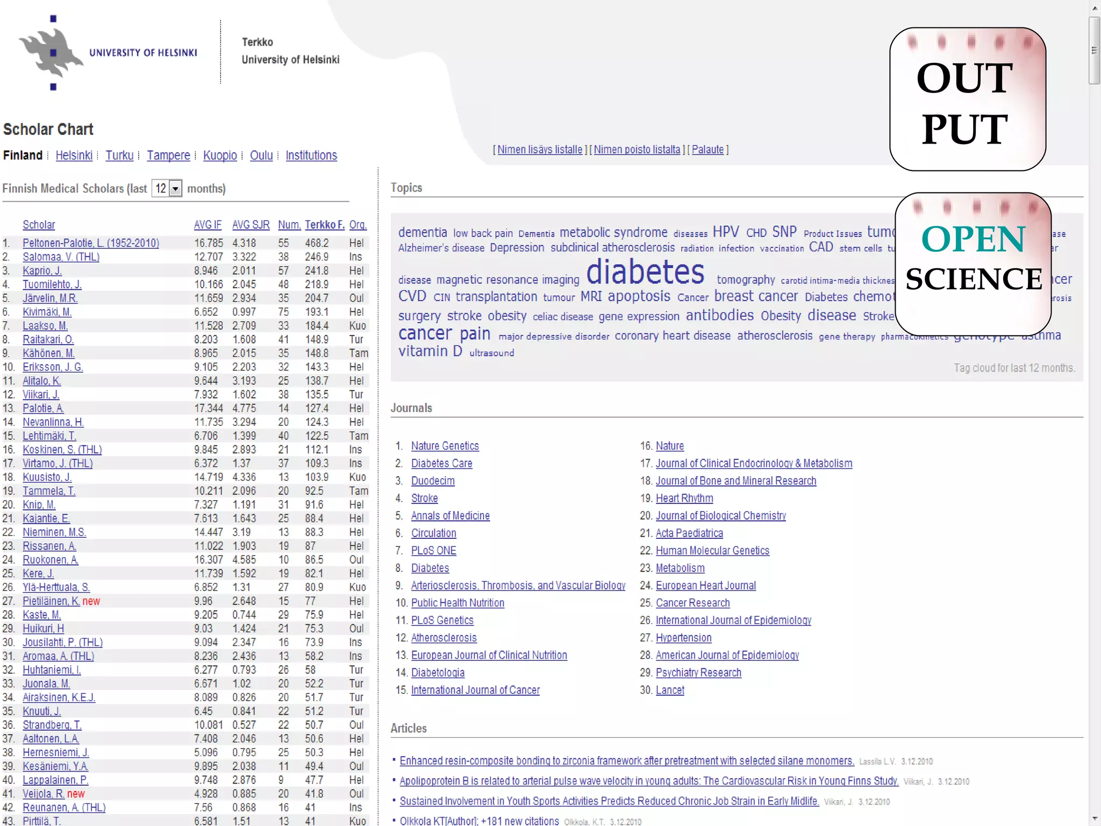Click the vitamin D topic tag

point(430,351)
